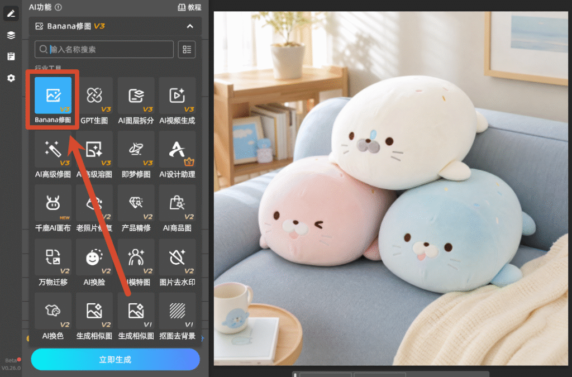Collapse the Banana修图 V3 panel chevron
Viewport: 572px width, 377px height.
pyautogui.click(x=190, y=26)
